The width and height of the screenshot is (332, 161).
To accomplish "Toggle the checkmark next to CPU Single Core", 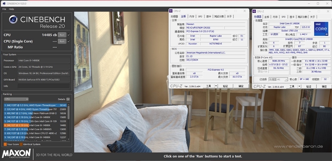I will coord(69,41).
